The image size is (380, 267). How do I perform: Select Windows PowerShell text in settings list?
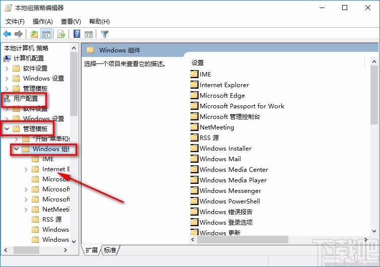(230, 201)
